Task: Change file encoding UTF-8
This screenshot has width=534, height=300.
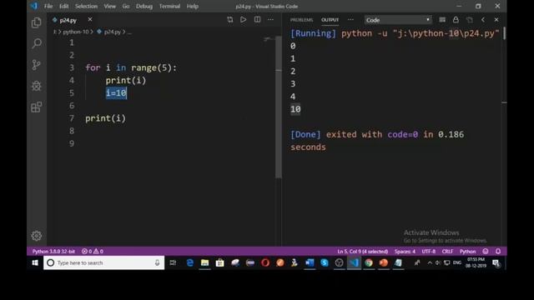Action: pyautogui.click(x=428, y=252)
